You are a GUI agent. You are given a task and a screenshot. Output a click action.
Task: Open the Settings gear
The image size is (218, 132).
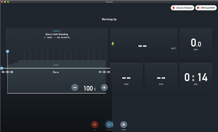123,125
